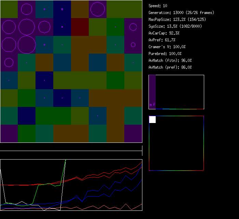Click the AvMatch (fitn) 96.0% value

coord(170,60)
